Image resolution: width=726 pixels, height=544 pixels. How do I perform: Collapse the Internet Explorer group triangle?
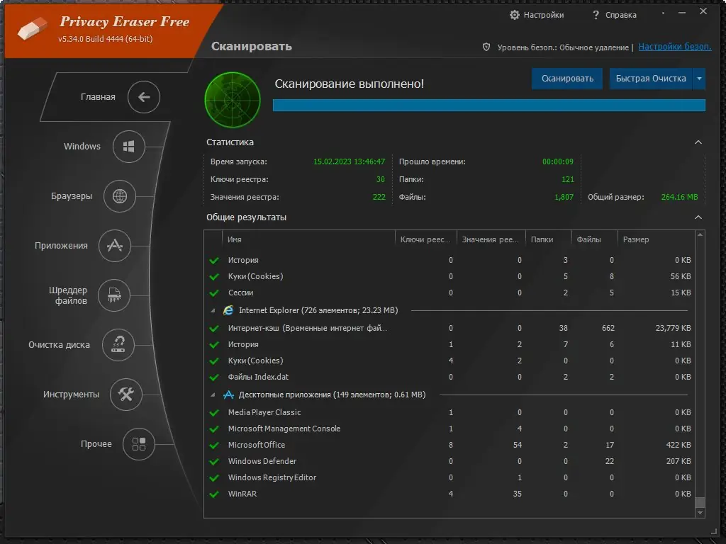[213, 311]
